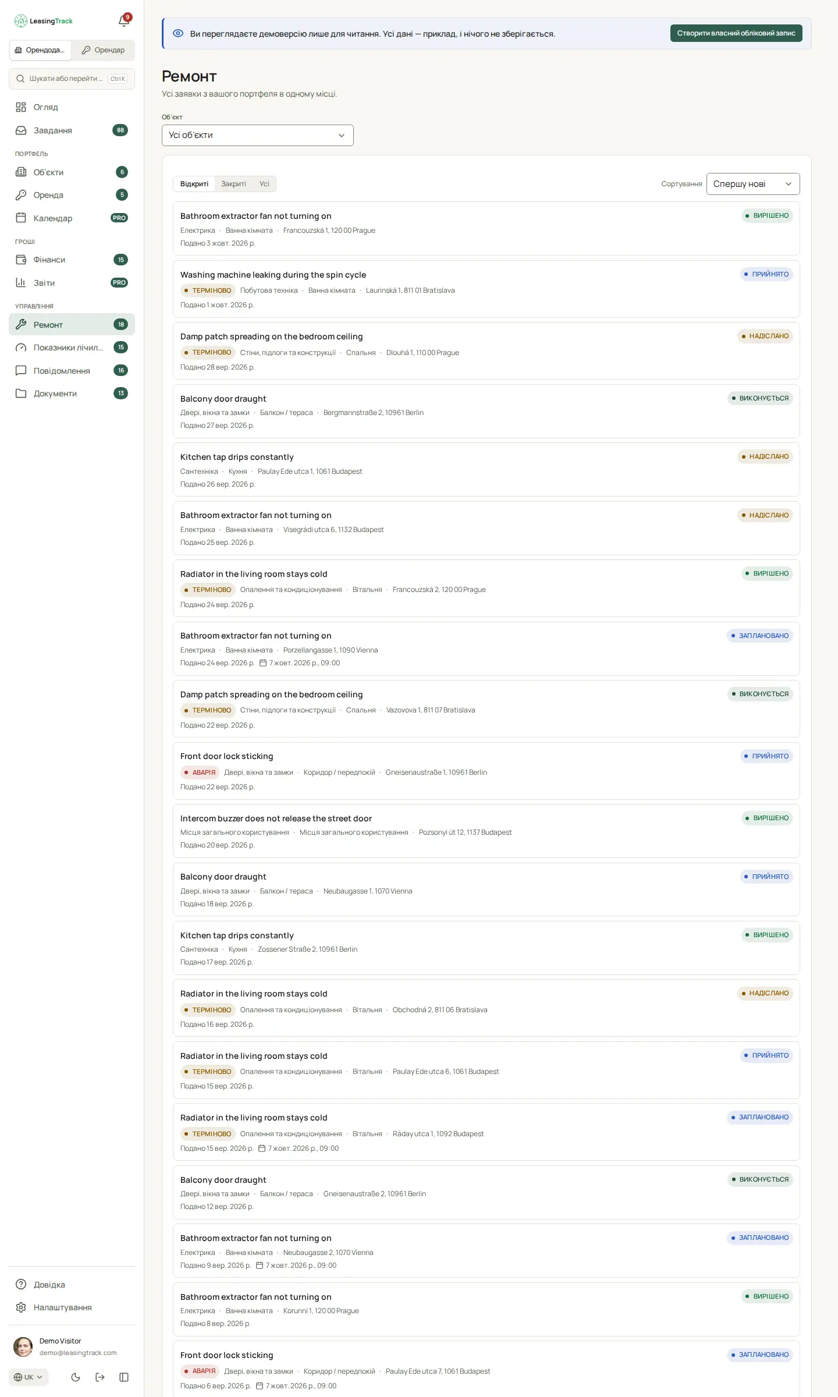Open Intercom buzzer street door request
This screenshot has height=1397, width=838.
click(x=486, y=831)
